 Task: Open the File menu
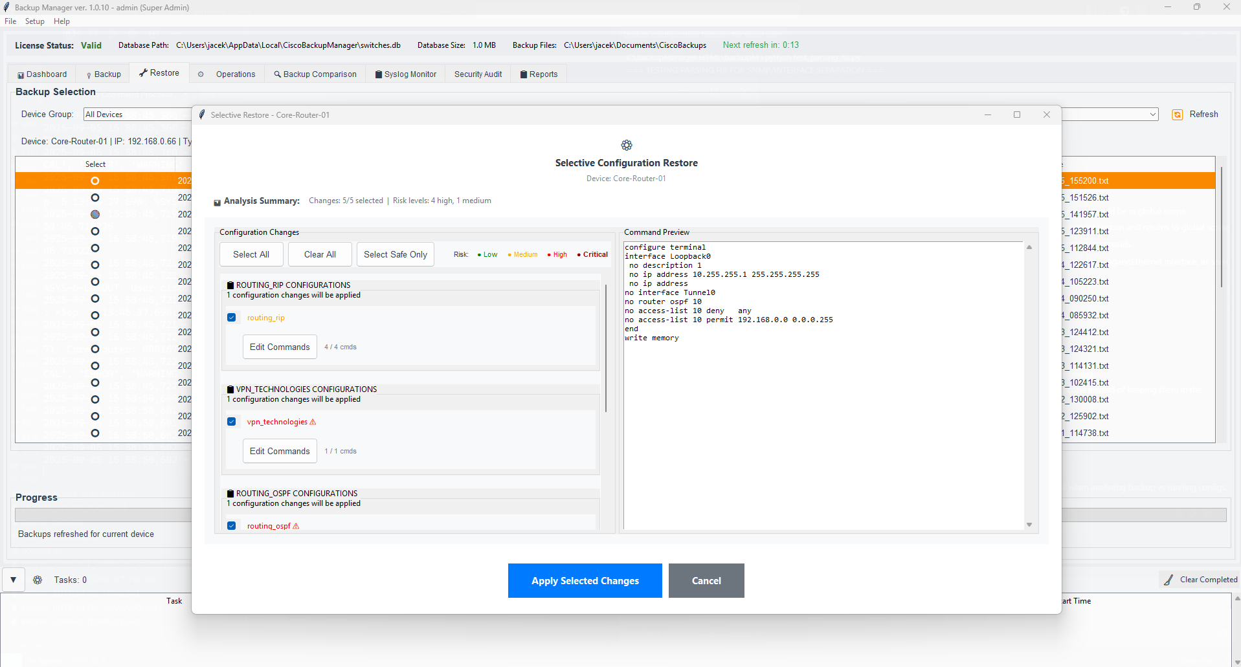click(10, 21)
